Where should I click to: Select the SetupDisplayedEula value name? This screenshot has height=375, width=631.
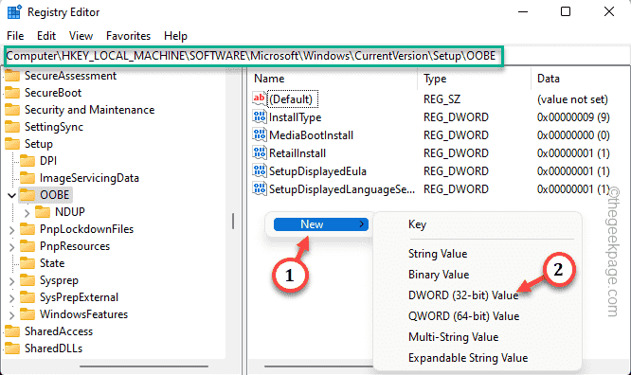317,171
